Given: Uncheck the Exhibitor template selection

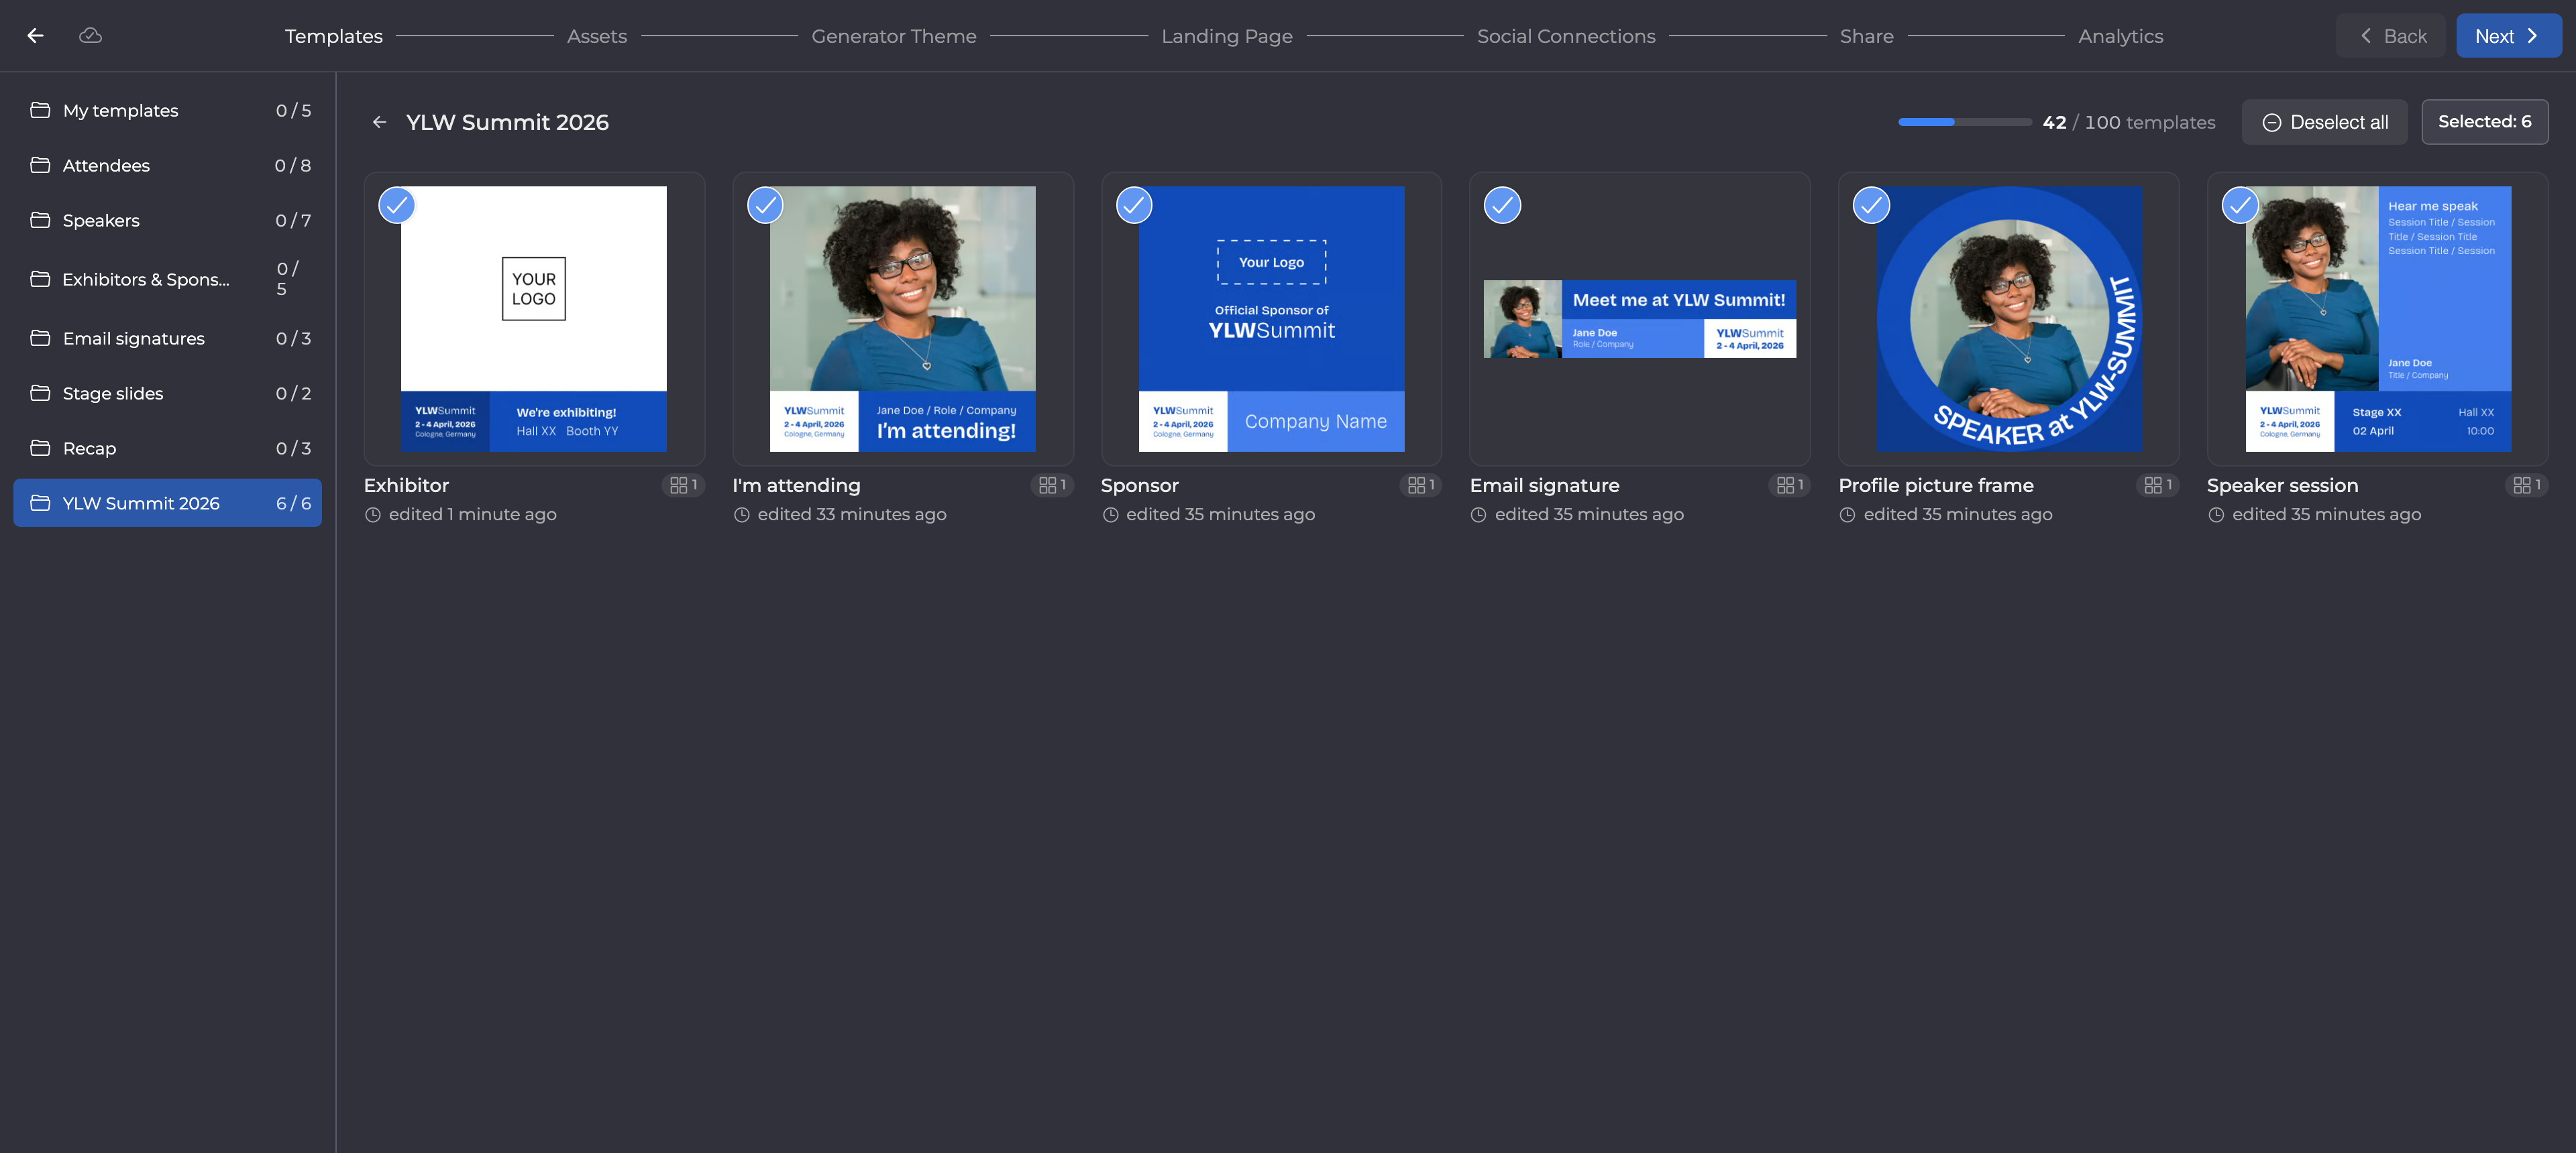Looking at the screenshot, I should click(397, 205).
